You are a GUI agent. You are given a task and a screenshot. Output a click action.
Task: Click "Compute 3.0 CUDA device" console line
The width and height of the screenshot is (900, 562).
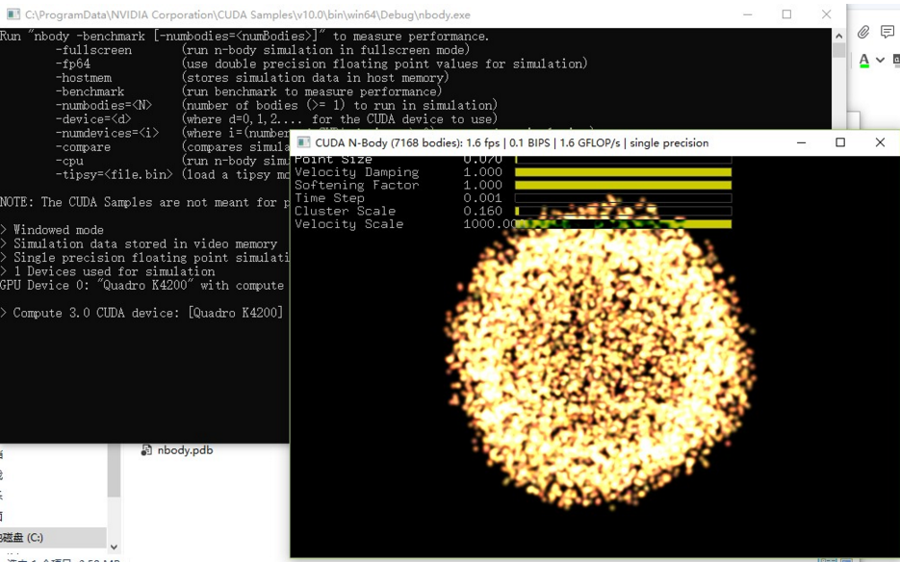tap(141, 313)
